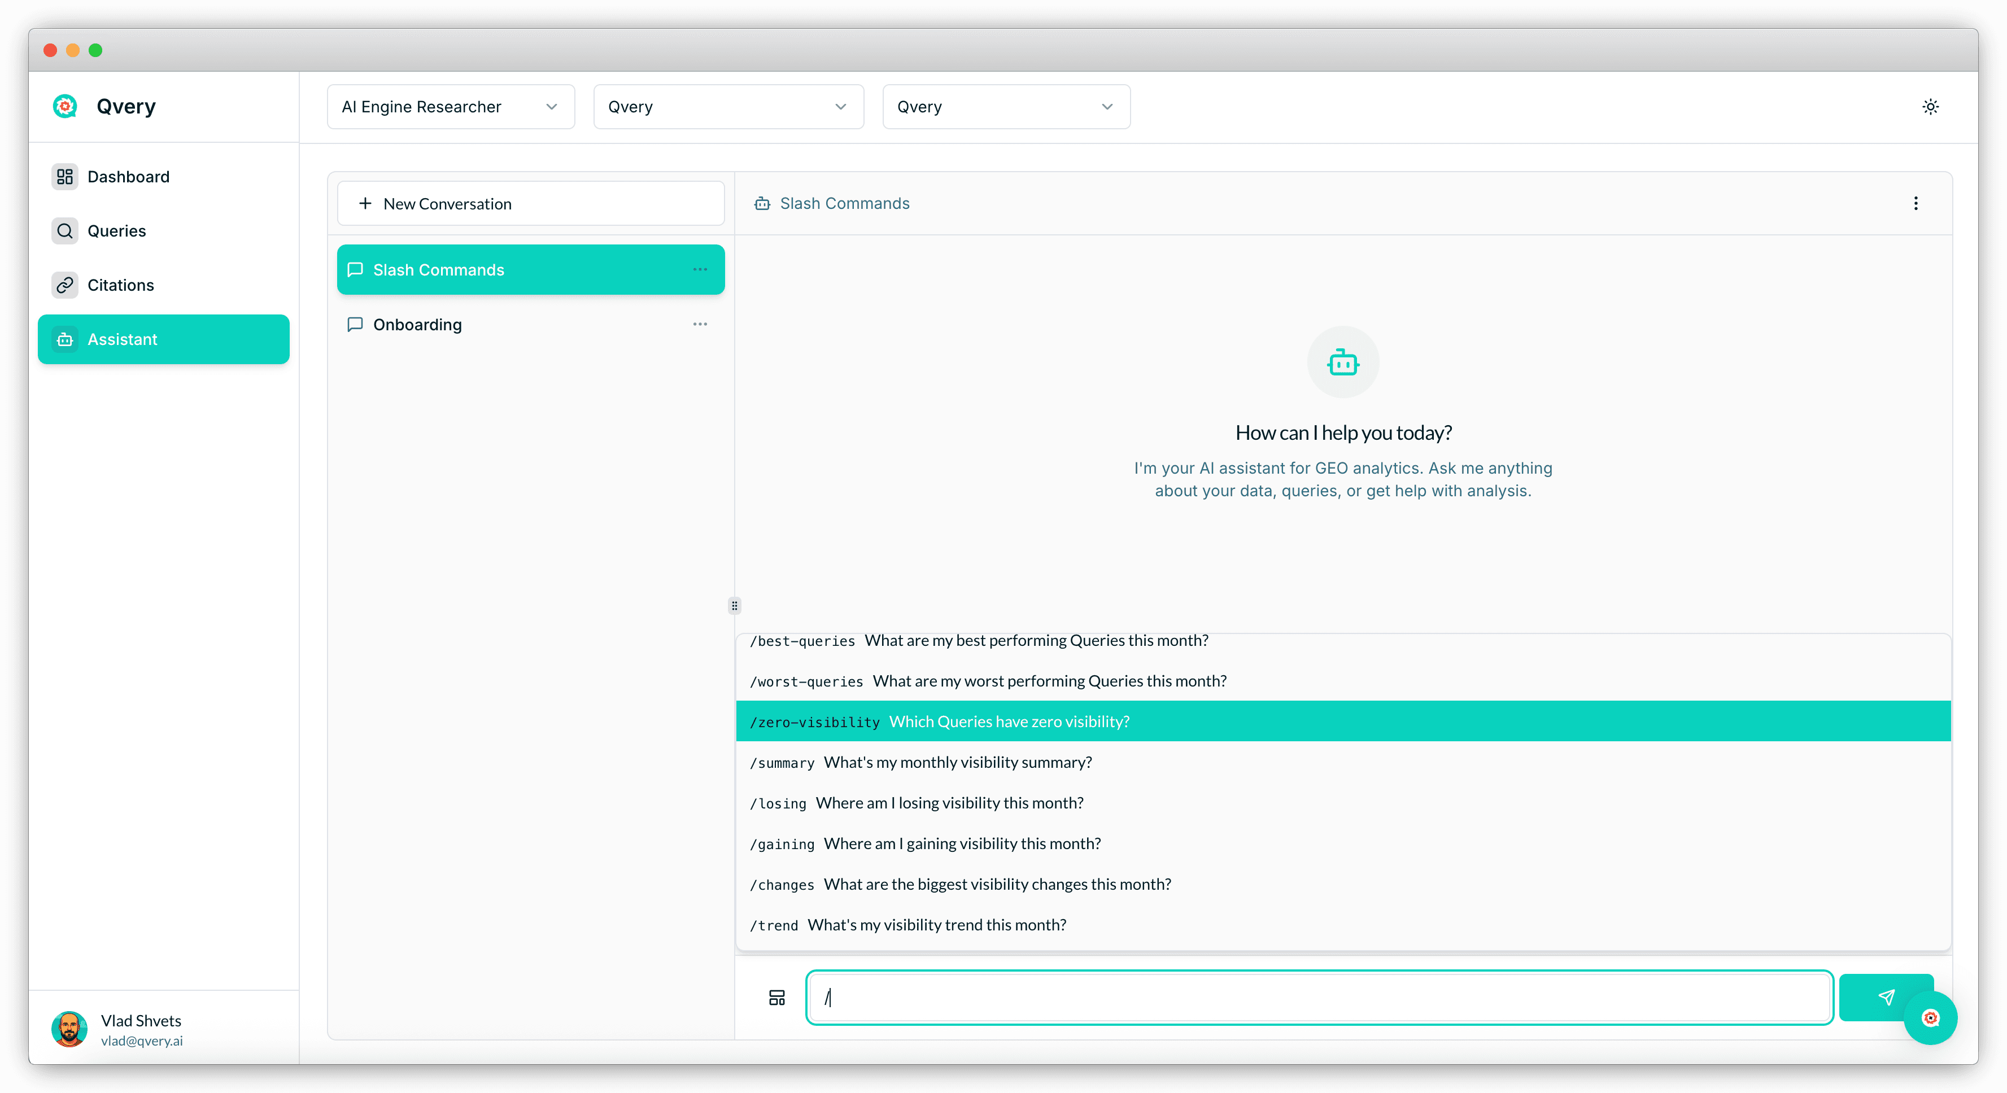Toggle the light/dark theme sun icon
Image resolution: width=2007 pixels, height=1093 pixels.
coord(1930,107)
